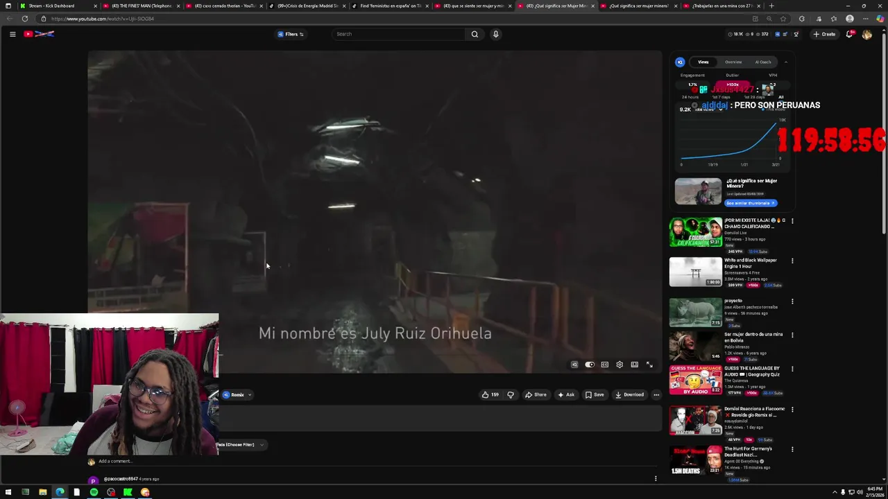Switch the player to theater mode
Image resolution: width=888 pixels, height=499 pixels.
[x=634, y=365]
